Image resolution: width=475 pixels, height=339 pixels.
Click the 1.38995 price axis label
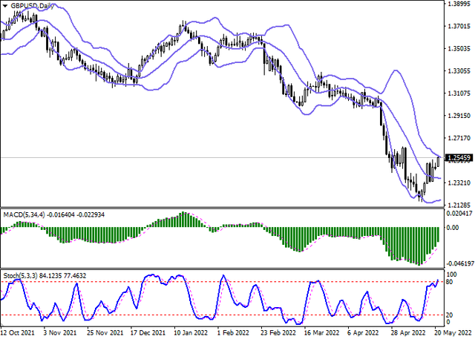460,4
